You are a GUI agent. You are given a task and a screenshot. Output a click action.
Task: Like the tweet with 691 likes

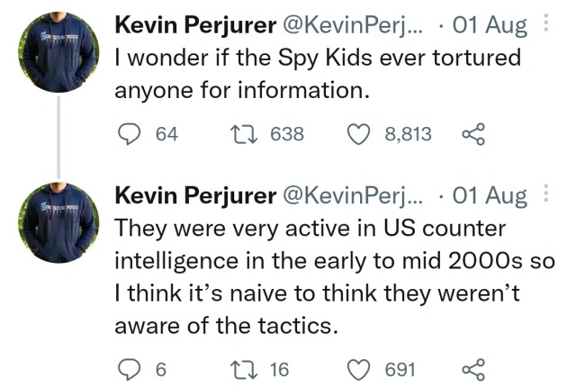point(361,368)
